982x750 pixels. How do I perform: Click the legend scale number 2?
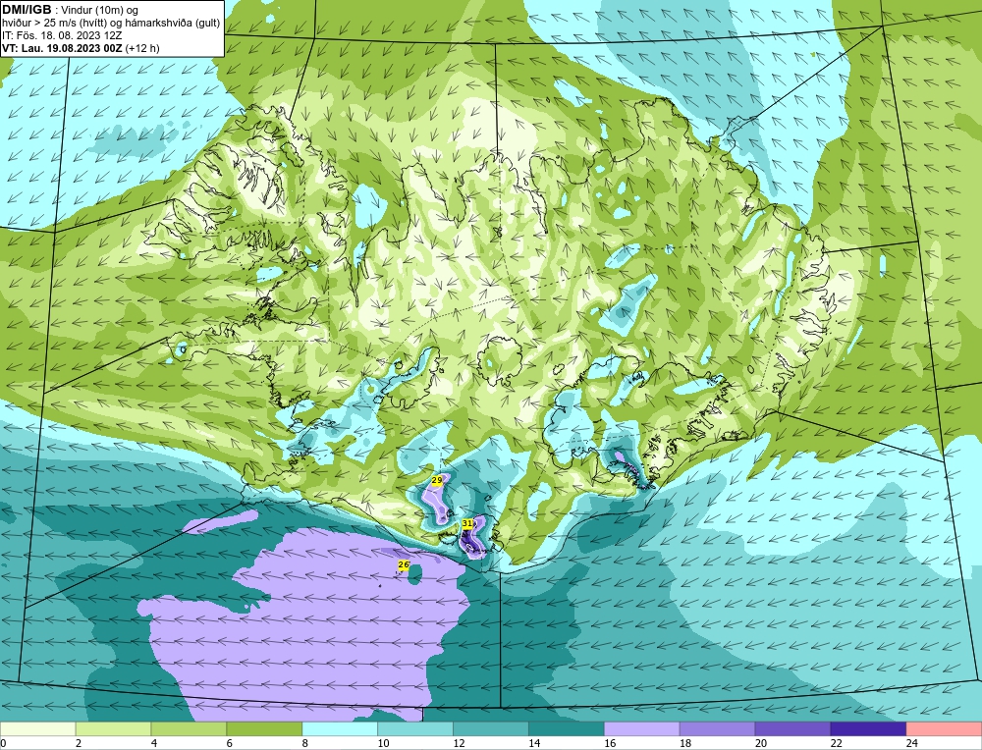click(79, 743)
